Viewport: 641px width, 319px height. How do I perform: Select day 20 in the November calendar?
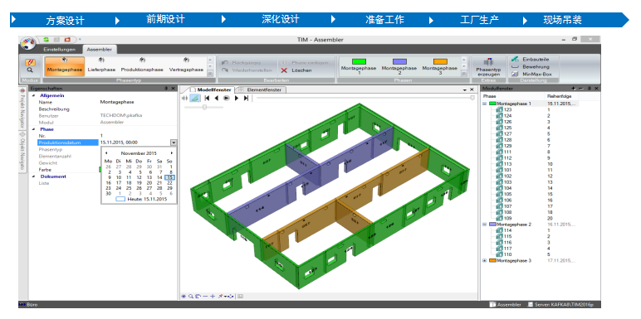(x=149, y=183)
